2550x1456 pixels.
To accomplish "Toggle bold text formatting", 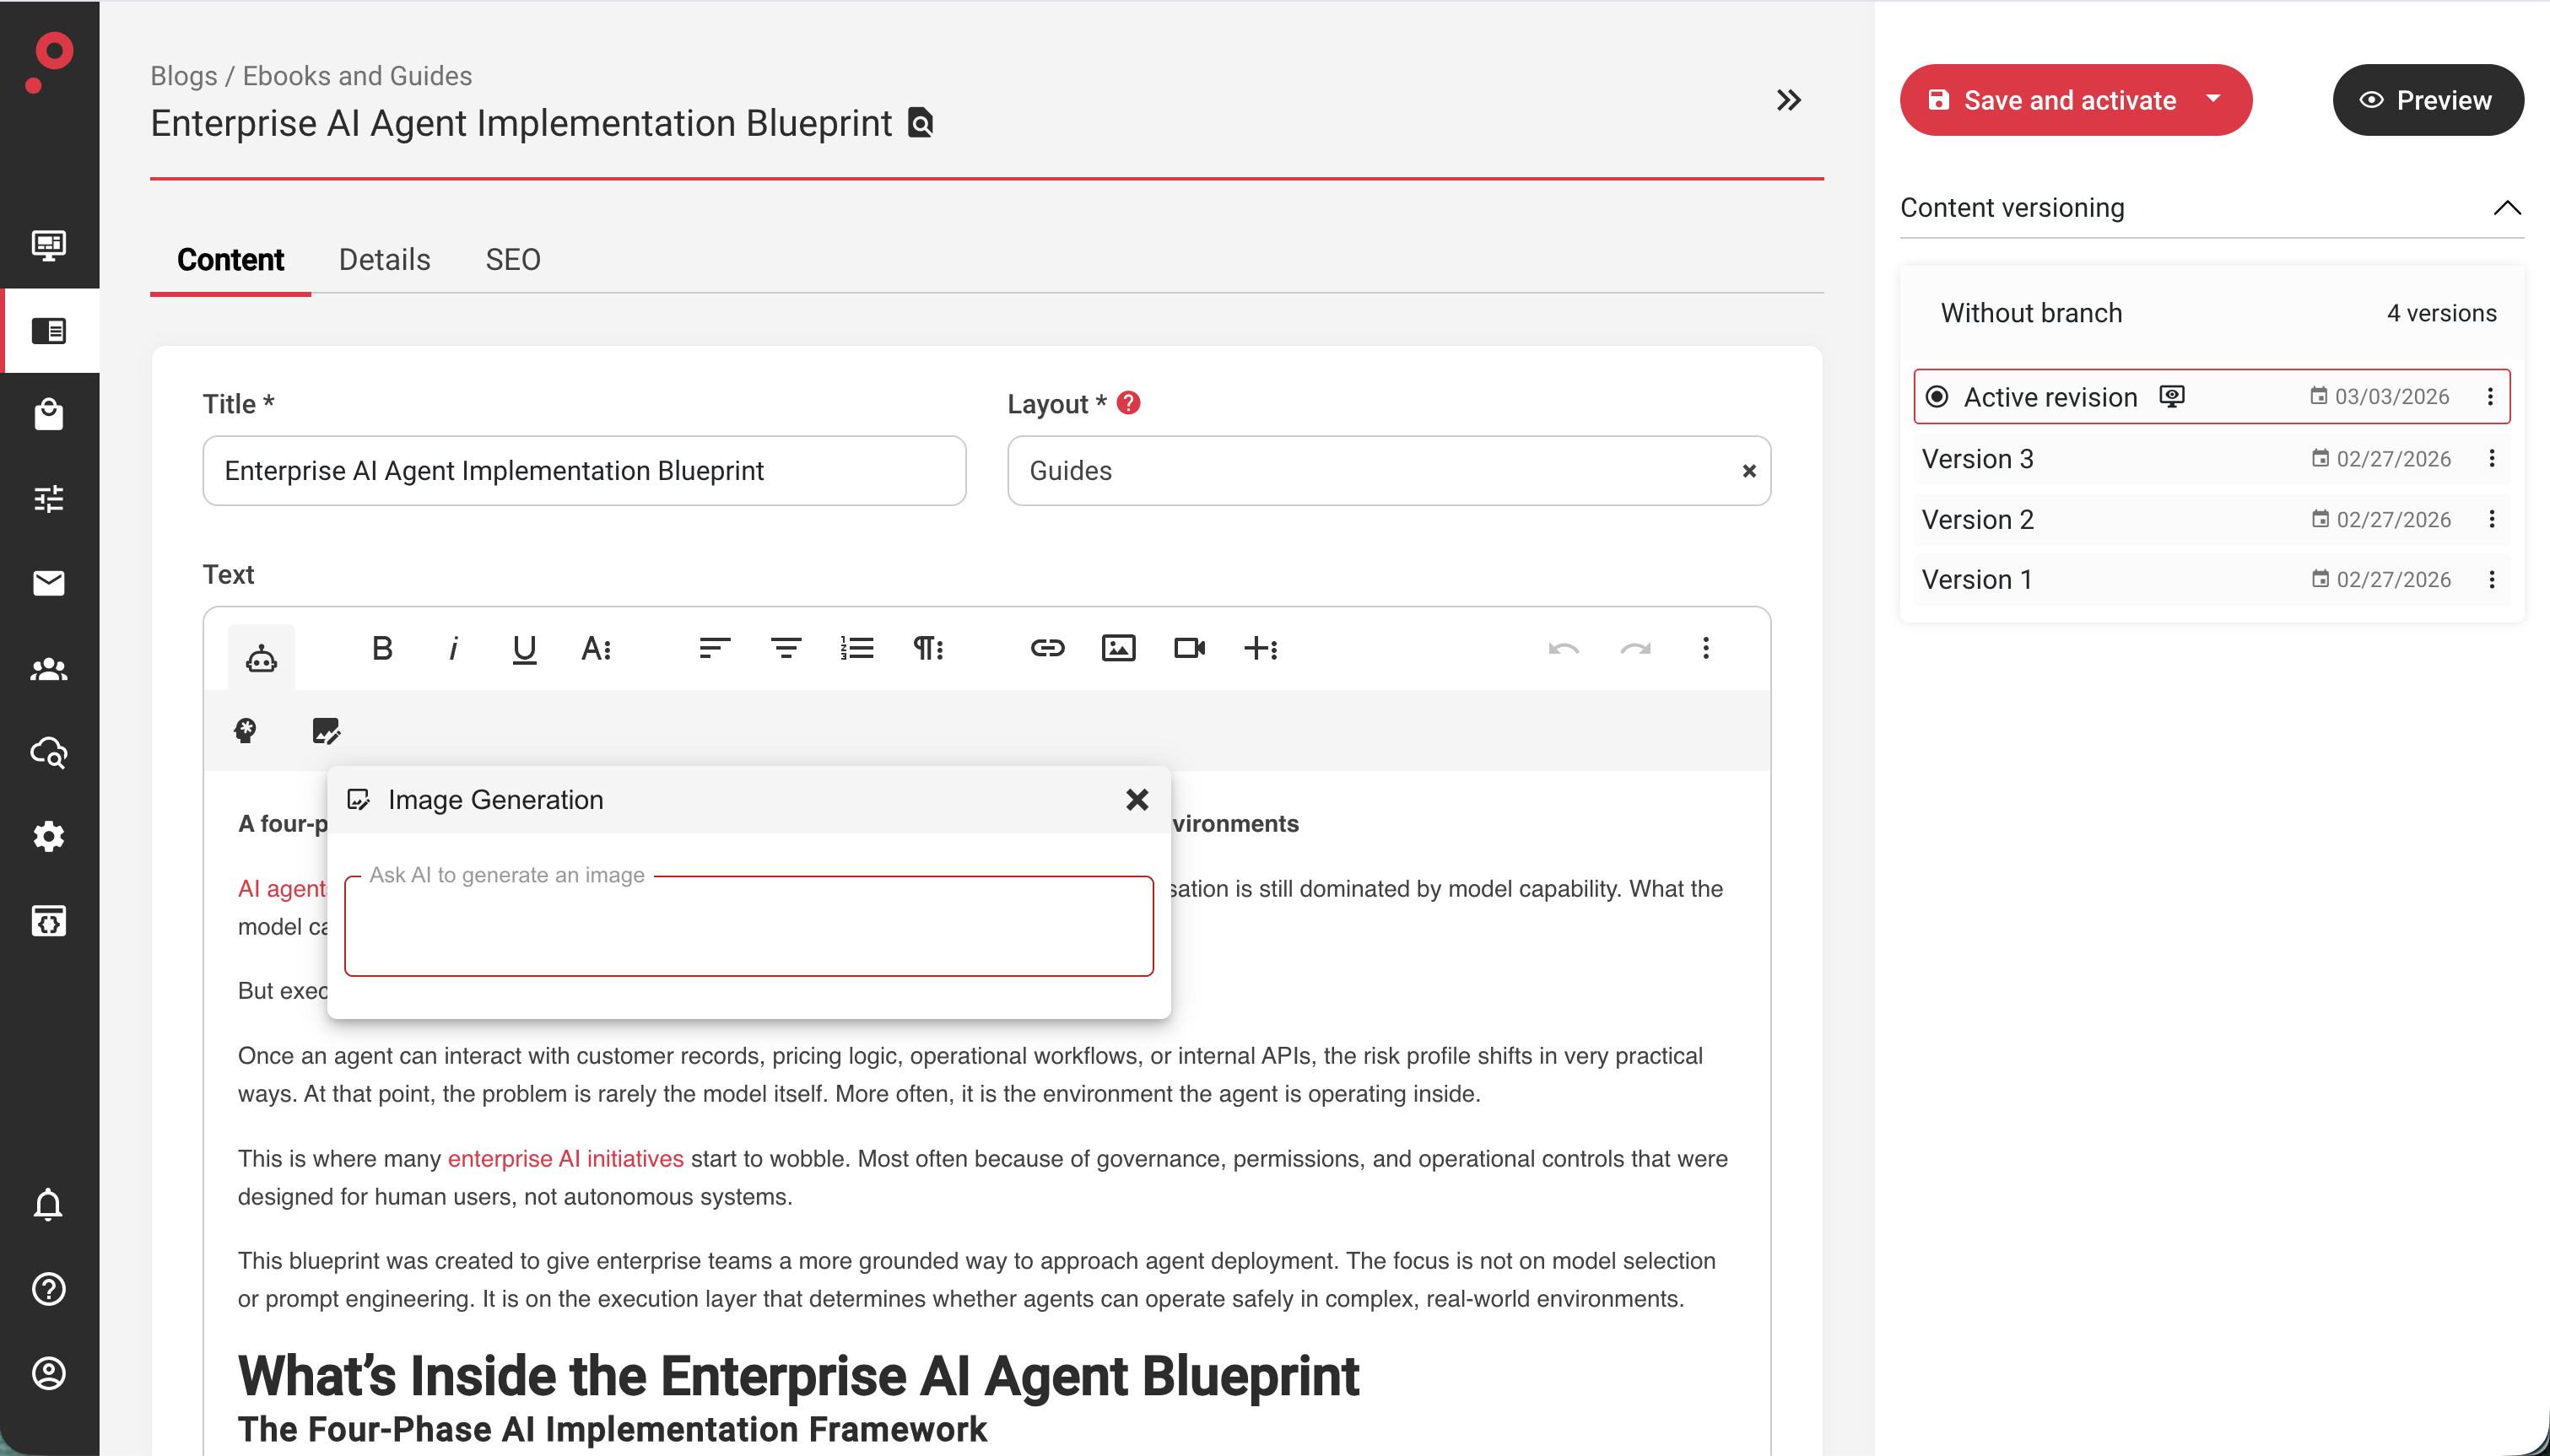I will [381, 648].
